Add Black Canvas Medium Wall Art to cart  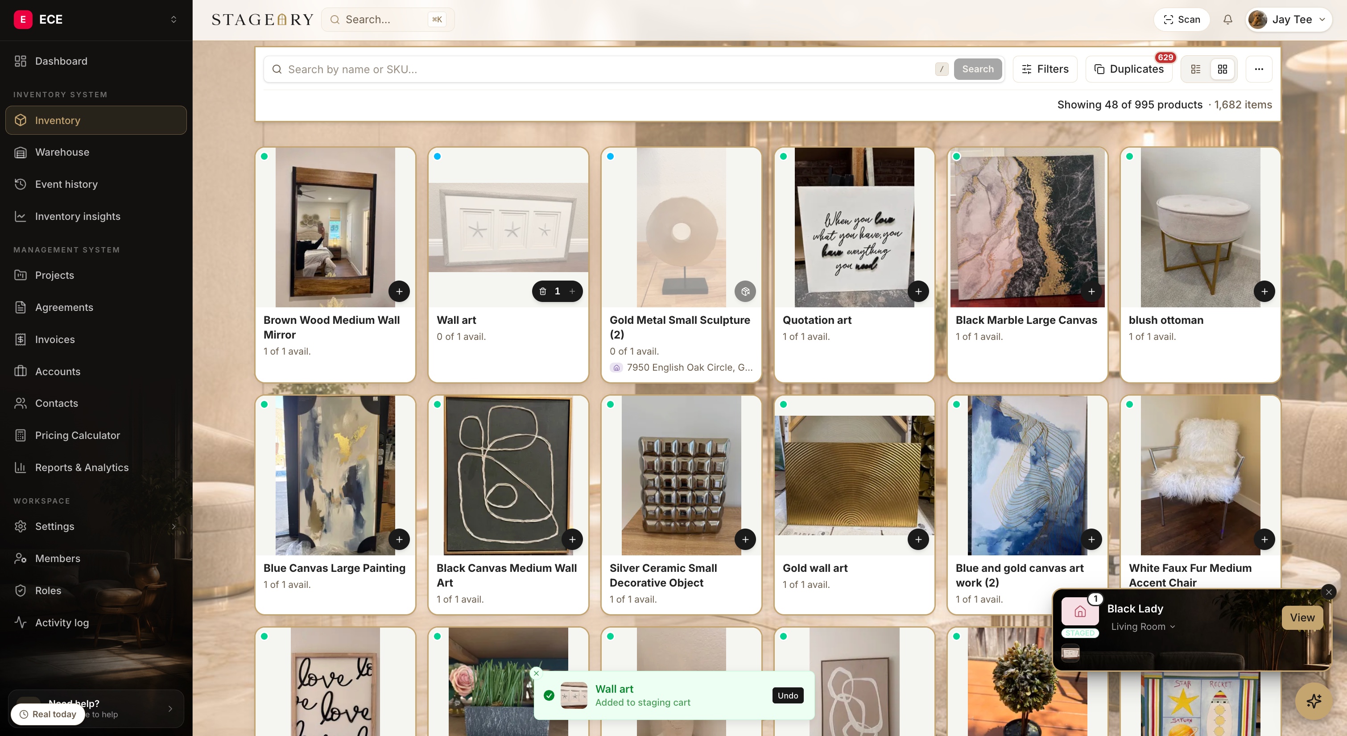pyautogui.click(x=572, y=539)
